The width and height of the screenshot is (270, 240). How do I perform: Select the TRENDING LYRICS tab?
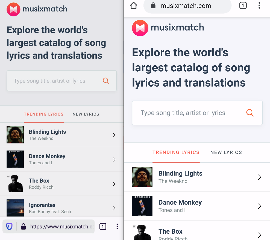176,152
